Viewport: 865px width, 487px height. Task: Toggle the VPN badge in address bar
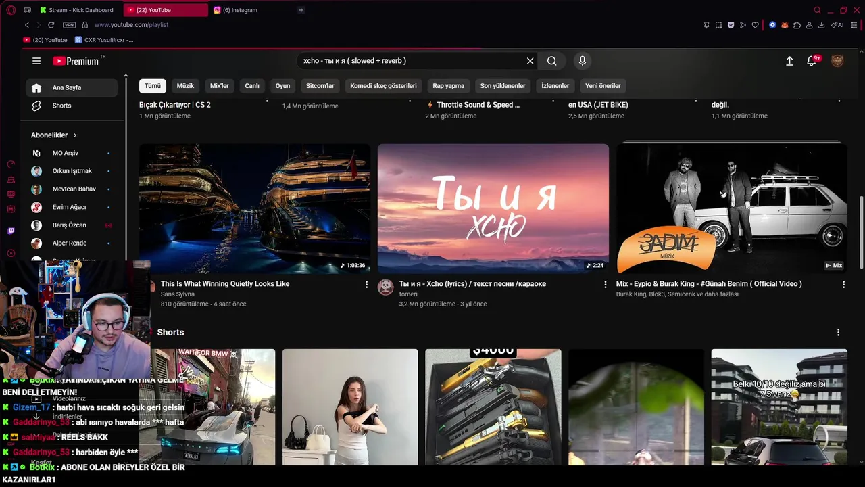click(69, 25)
